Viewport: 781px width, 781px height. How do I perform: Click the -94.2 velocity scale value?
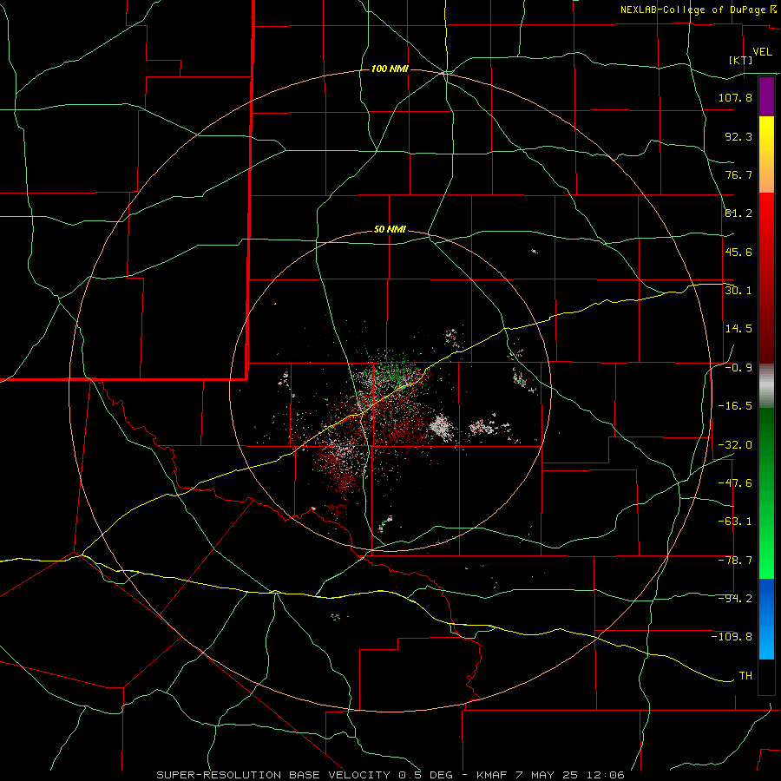735,599
